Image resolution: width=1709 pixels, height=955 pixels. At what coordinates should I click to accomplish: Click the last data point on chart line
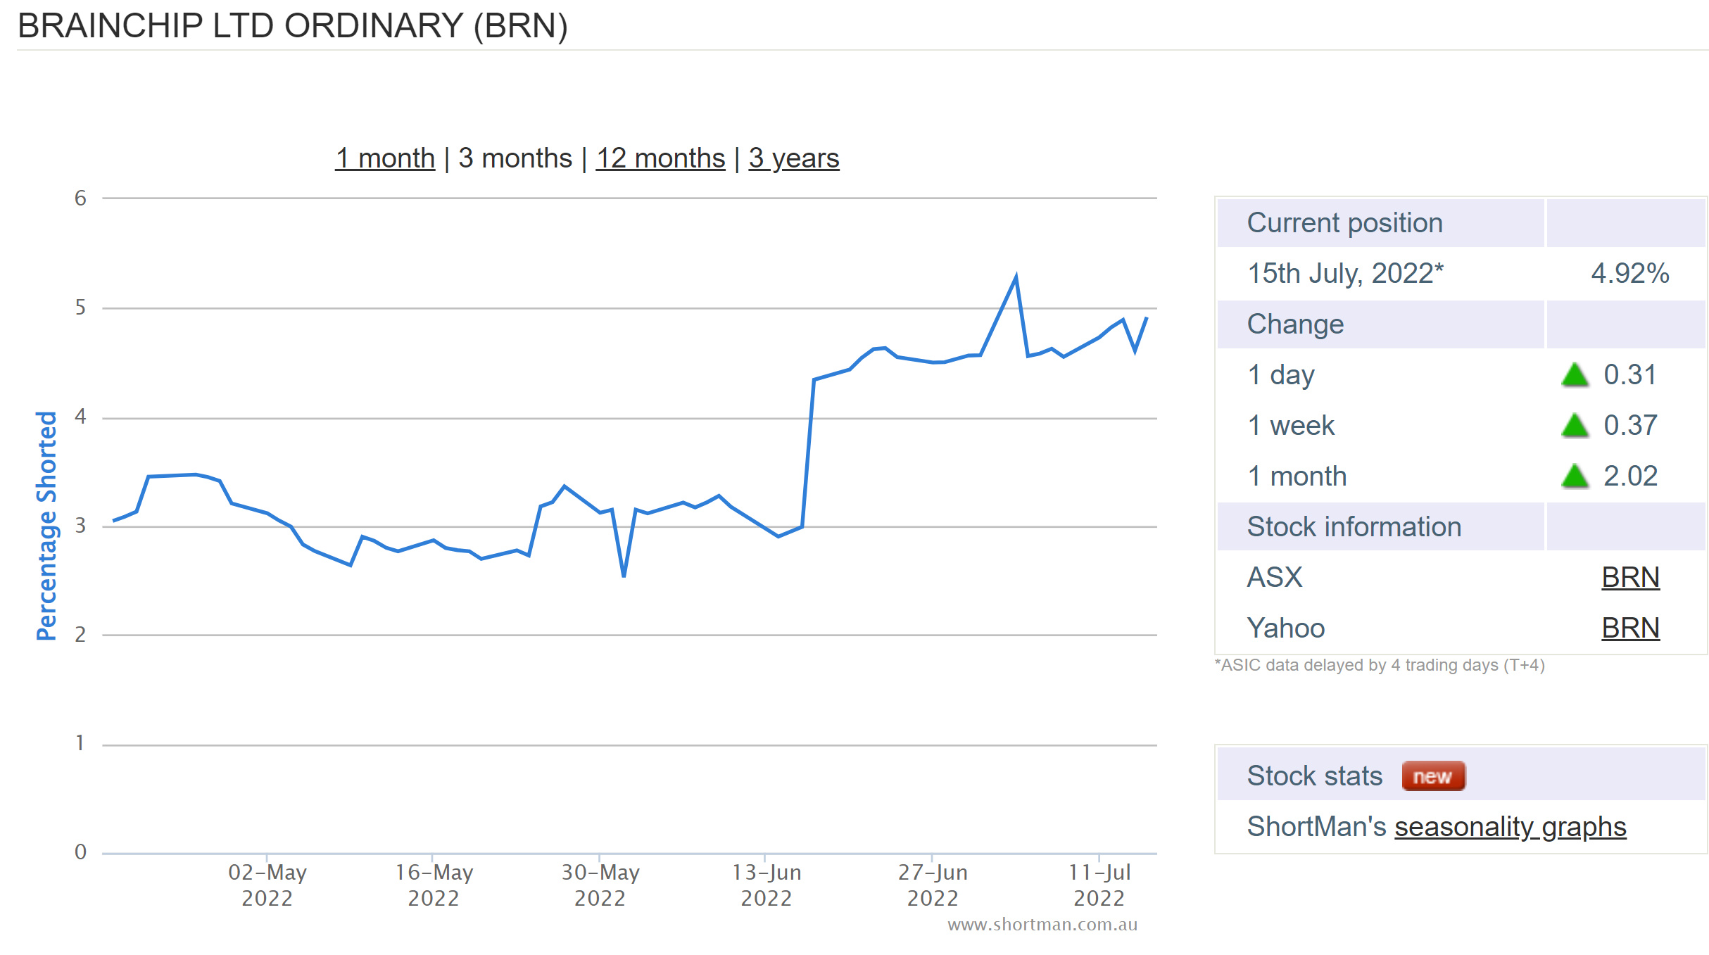click(x=1147, y=318)
